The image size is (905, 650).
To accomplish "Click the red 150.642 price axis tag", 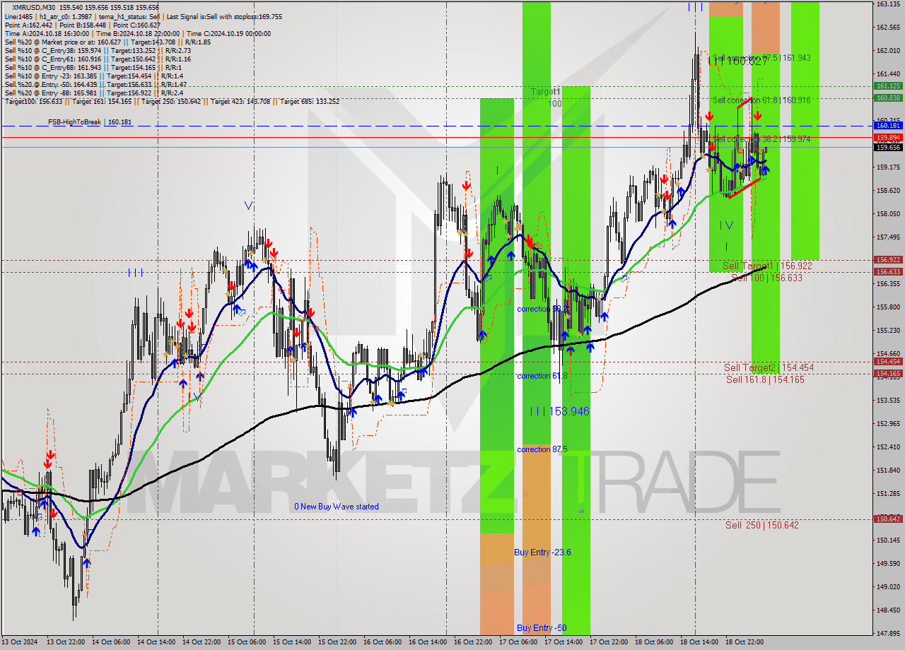I will pyautogui.click(x=888, y=519).
